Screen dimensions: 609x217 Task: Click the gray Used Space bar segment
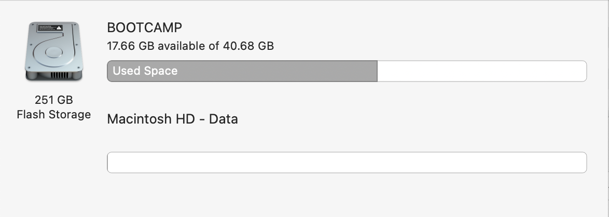tap(242, 71)
